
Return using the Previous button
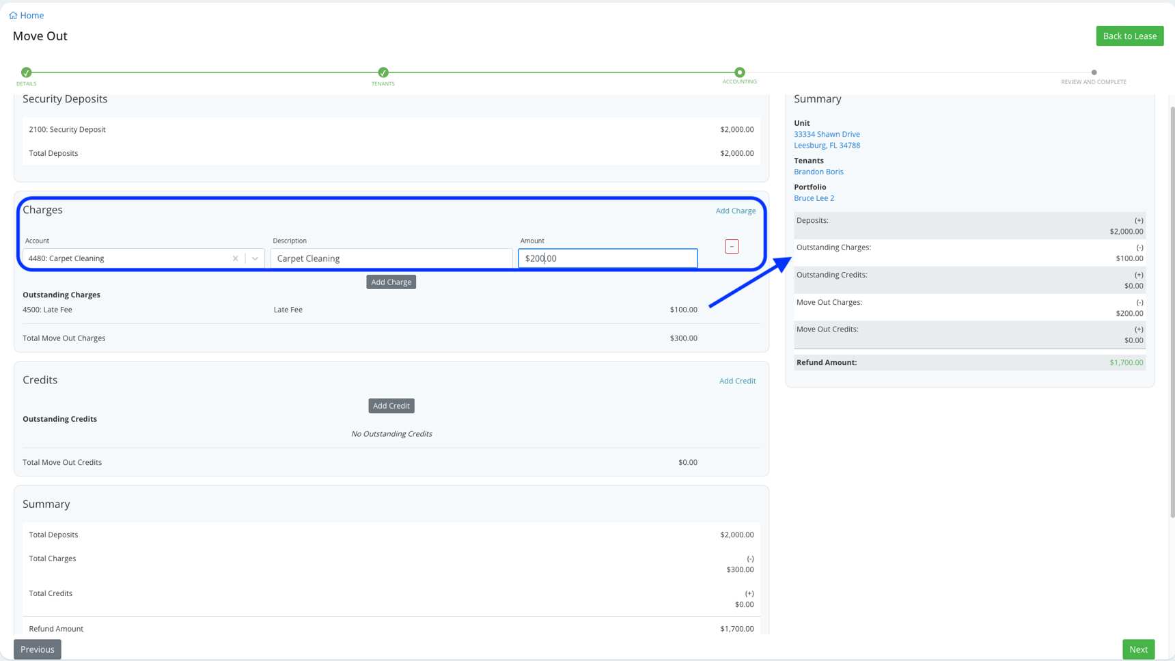38,649
